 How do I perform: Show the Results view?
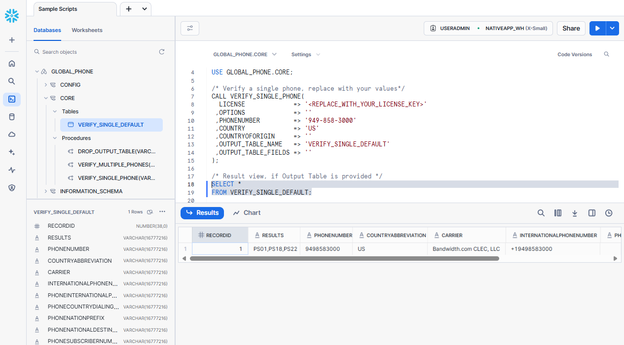(x=202, y=213)
